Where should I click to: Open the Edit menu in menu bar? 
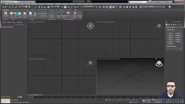click(x=7, y=4)
